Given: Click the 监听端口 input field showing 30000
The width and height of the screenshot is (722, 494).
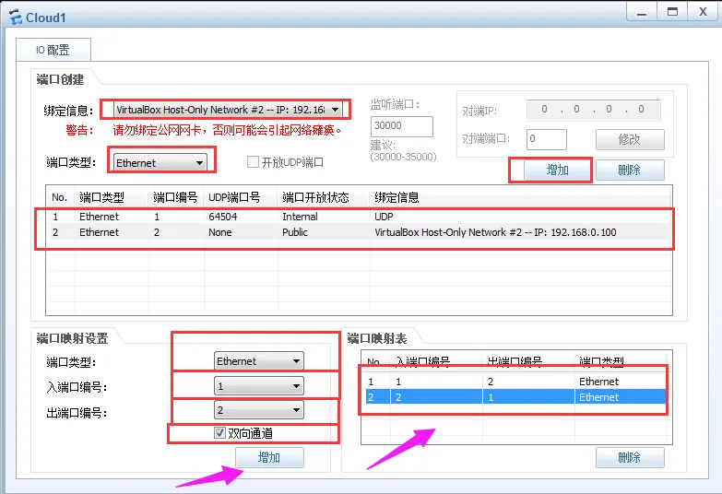Looking at the screenshot, I should [401, 127].
